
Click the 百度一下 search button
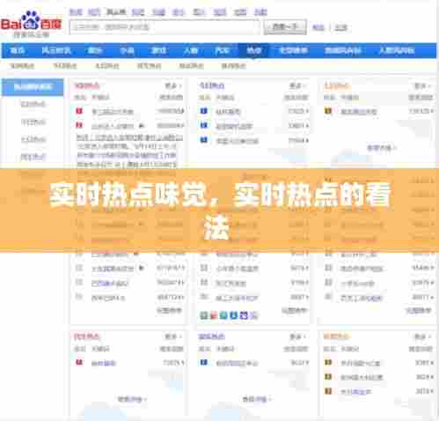pos(285,27)
